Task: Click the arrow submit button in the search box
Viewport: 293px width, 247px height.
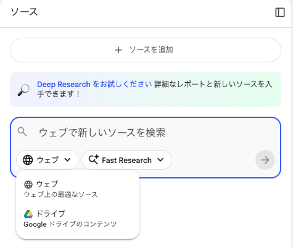Action: pyautogui.click(x=265, y=160)
